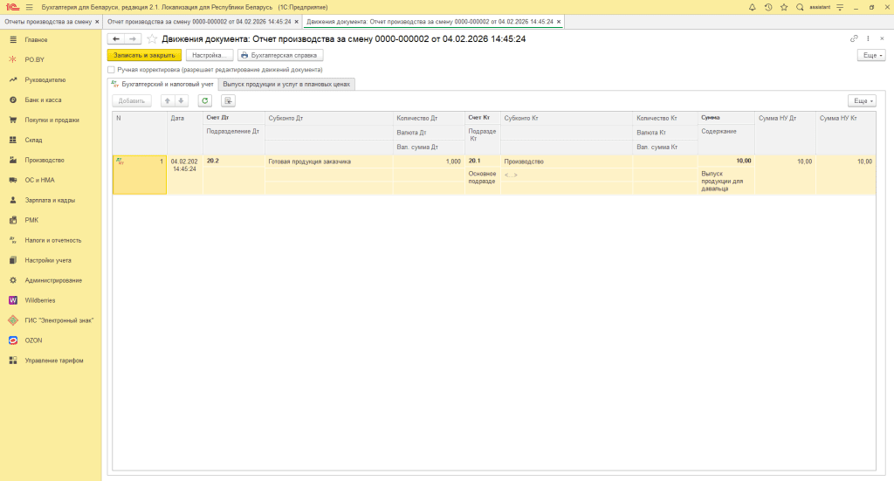Open the OZON section in the sidebar
The height and width of the screenshot is (481, 894).
point(33,340)
